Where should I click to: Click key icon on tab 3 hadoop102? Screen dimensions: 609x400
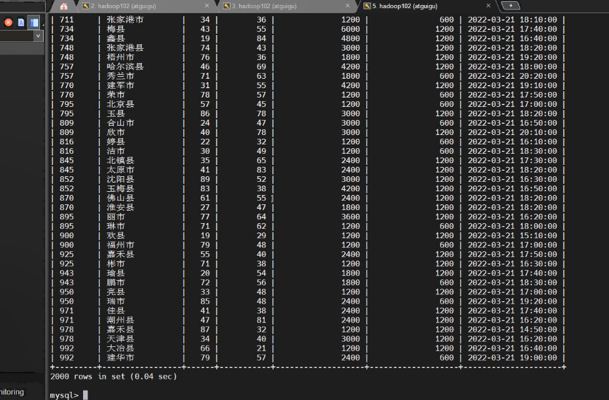227,6
